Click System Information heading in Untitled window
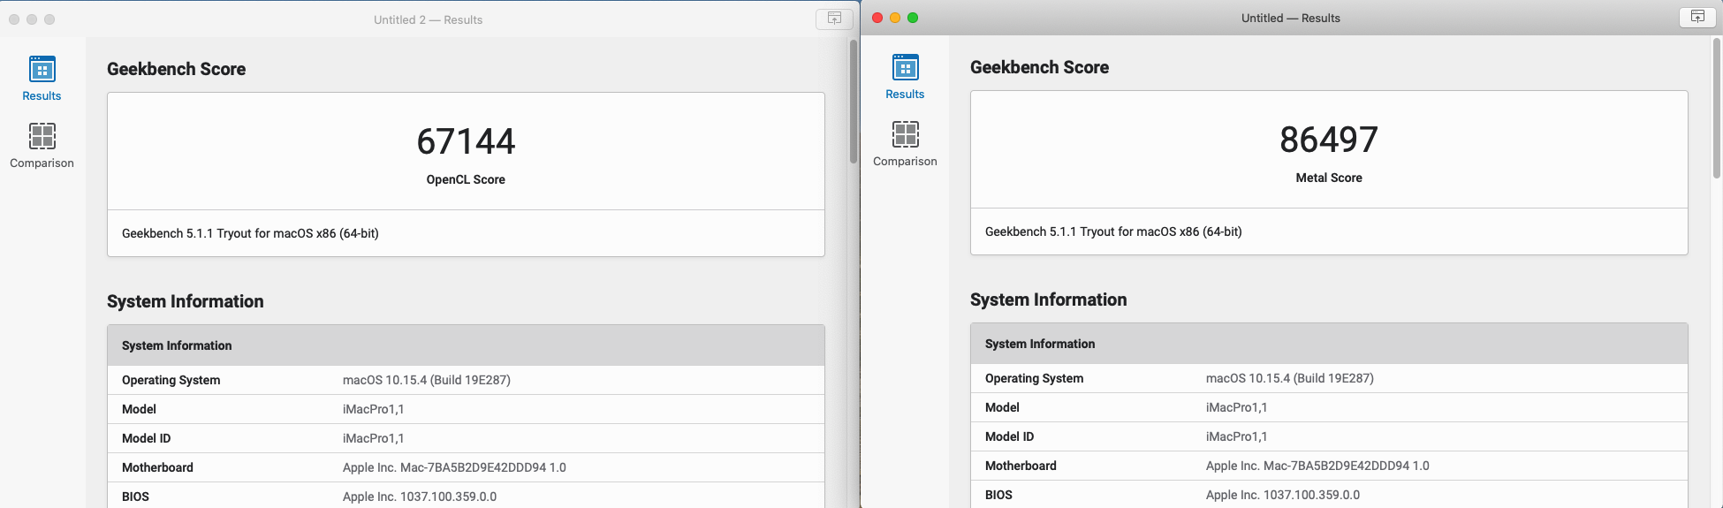 1048,299
